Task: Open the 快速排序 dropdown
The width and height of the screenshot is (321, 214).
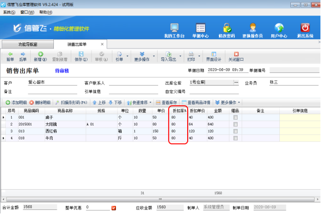Action: click(x=139, y=102)
